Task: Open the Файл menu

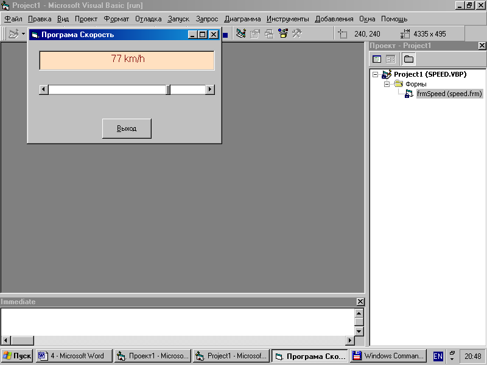Action: pos(13,19)
